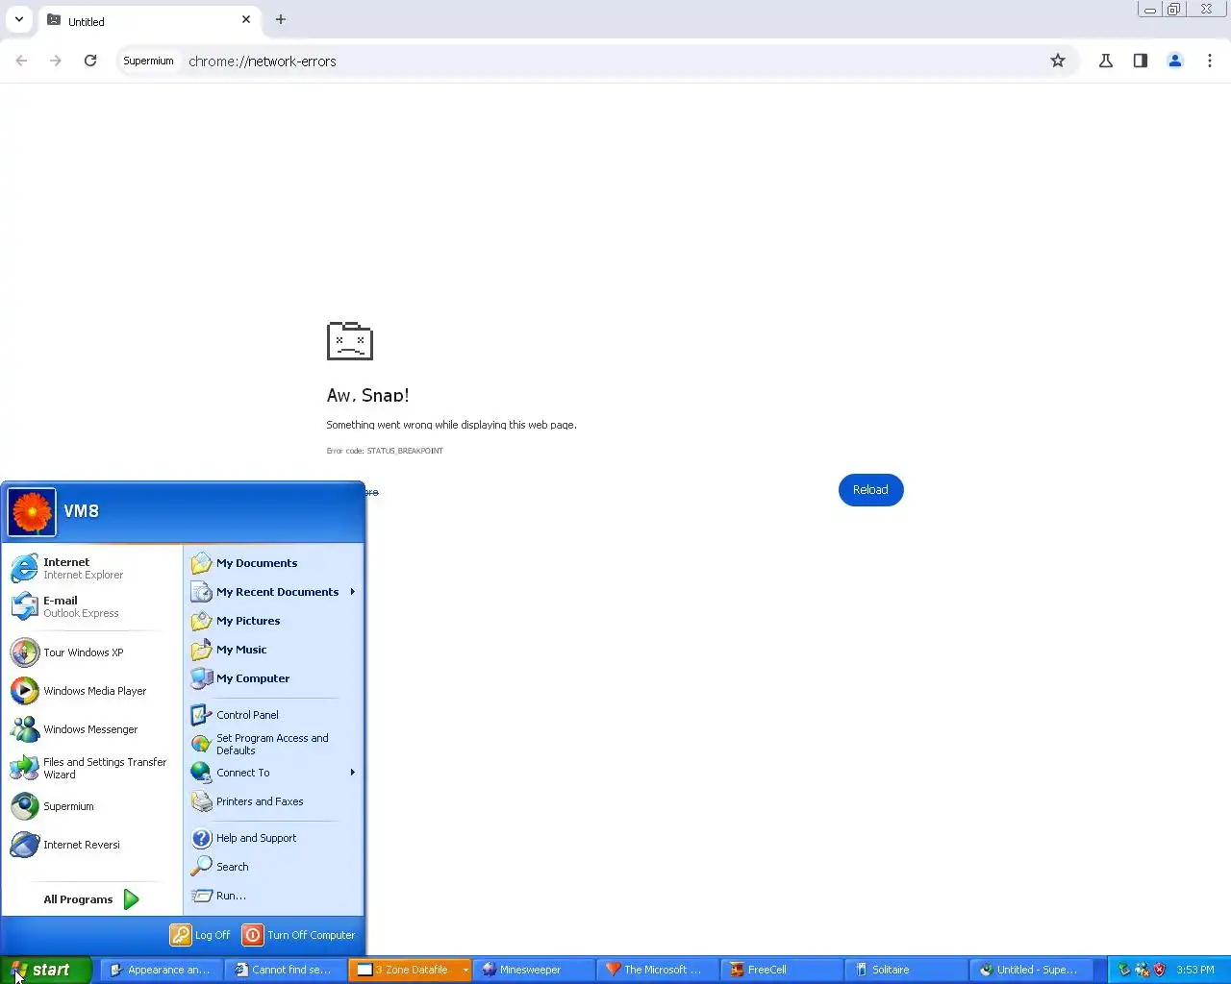Expand All Programs green arrow

(x=132, y=899)
